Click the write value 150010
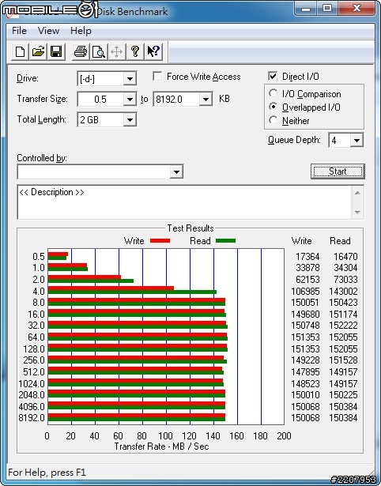The height and width of the screenshot is (486, 381). coord(305,395)
